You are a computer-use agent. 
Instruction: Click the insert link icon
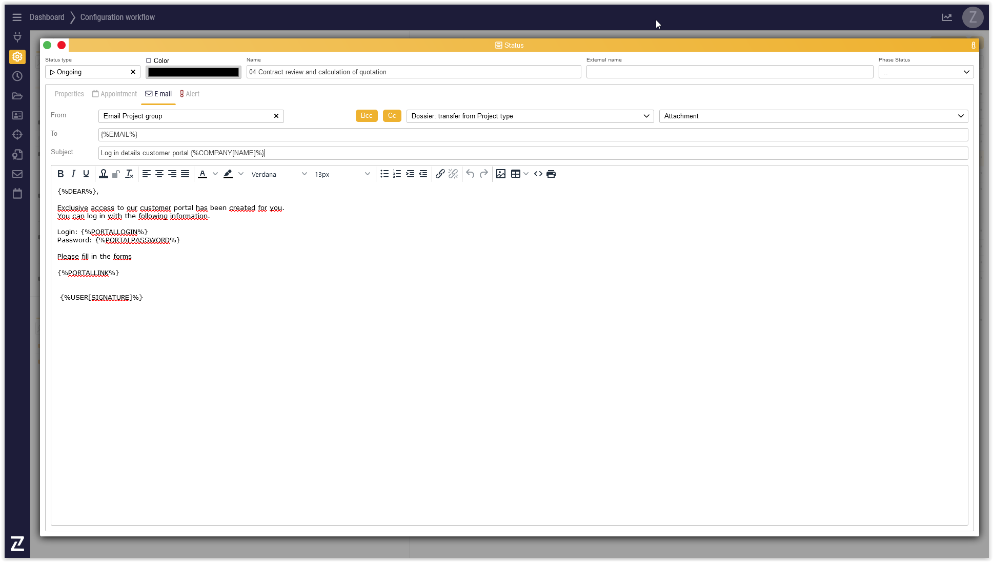click(440, 174)
